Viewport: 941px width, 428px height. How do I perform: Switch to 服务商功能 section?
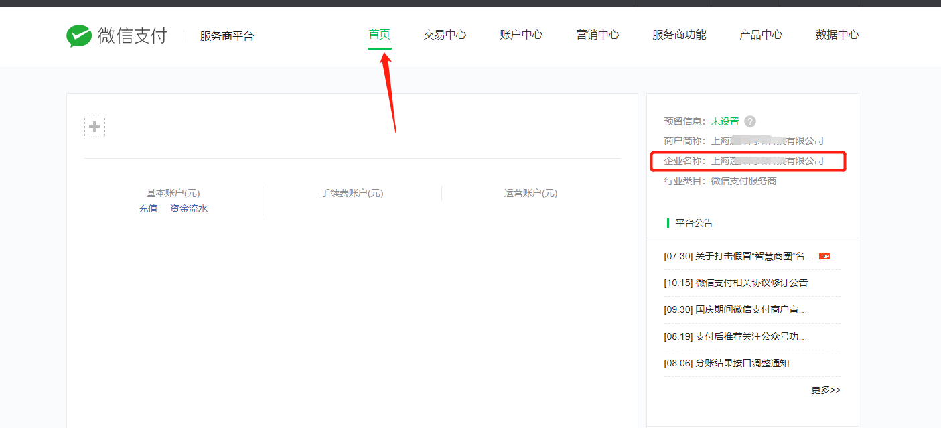(x=679, y=35)
